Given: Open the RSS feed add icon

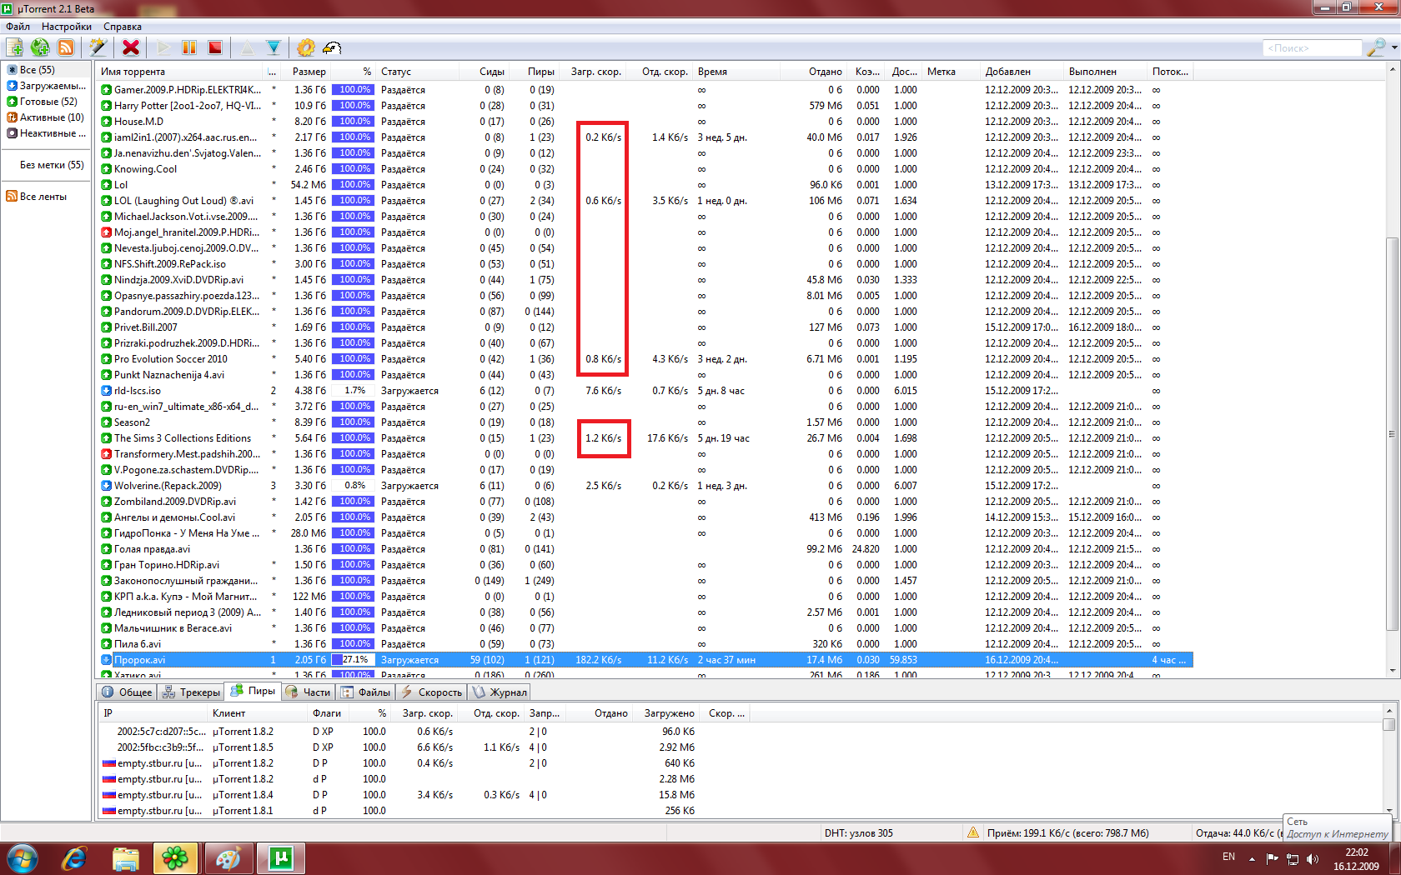Looking at the screenshot, I should coord(65,47).
